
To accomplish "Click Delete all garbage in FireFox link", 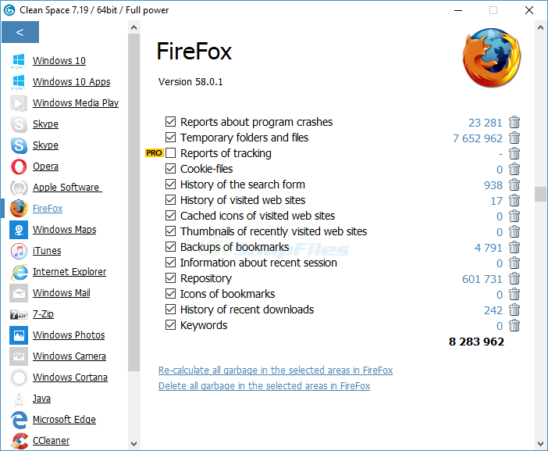I will (264, 386).
